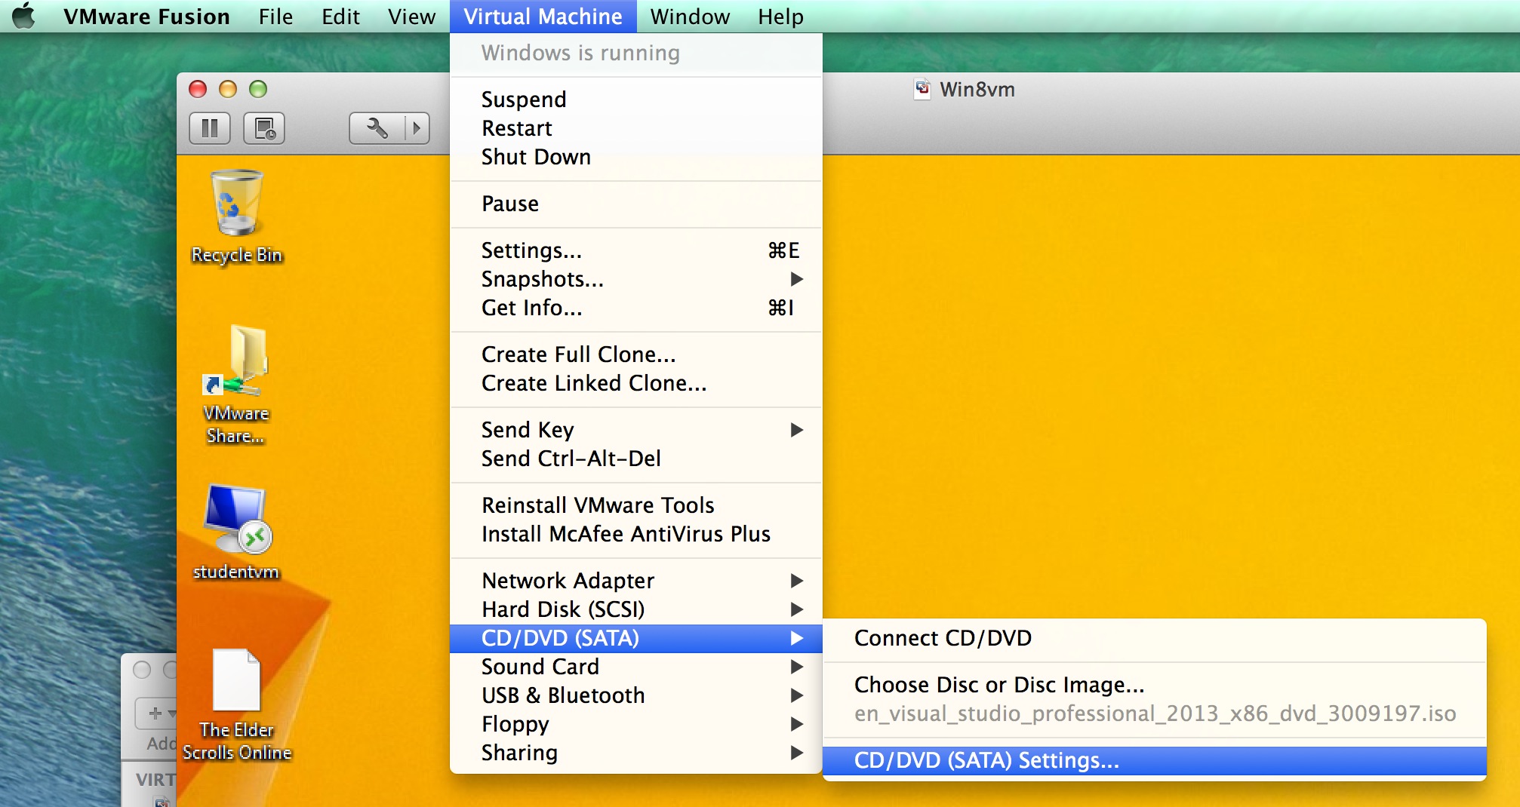This screenshot has height=807, width=1520.
Task: Select Reinstall VMware Tools
Action: coord(598,505)
